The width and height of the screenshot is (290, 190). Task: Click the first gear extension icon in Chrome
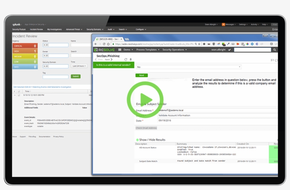204,44
